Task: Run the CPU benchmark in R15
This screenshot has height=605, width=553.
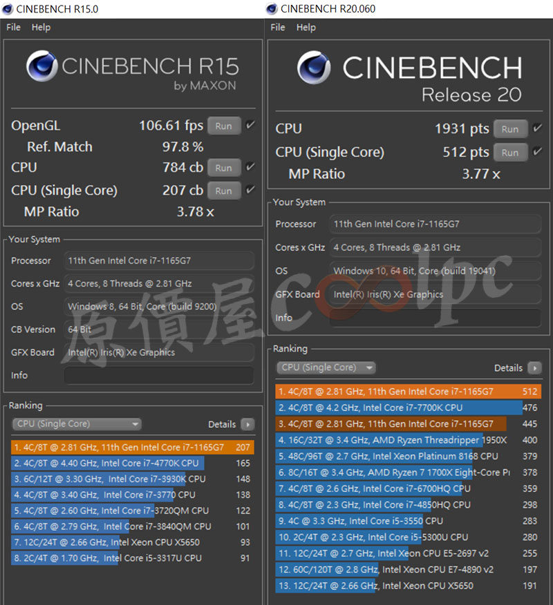Action: [x=224, y=168]
